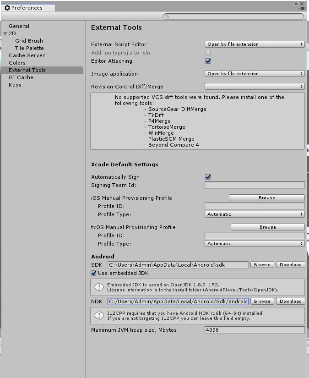The image size is (309, 378).
Task: Click the Maximum JVM heap size field
Action: (x=254, y=330)
